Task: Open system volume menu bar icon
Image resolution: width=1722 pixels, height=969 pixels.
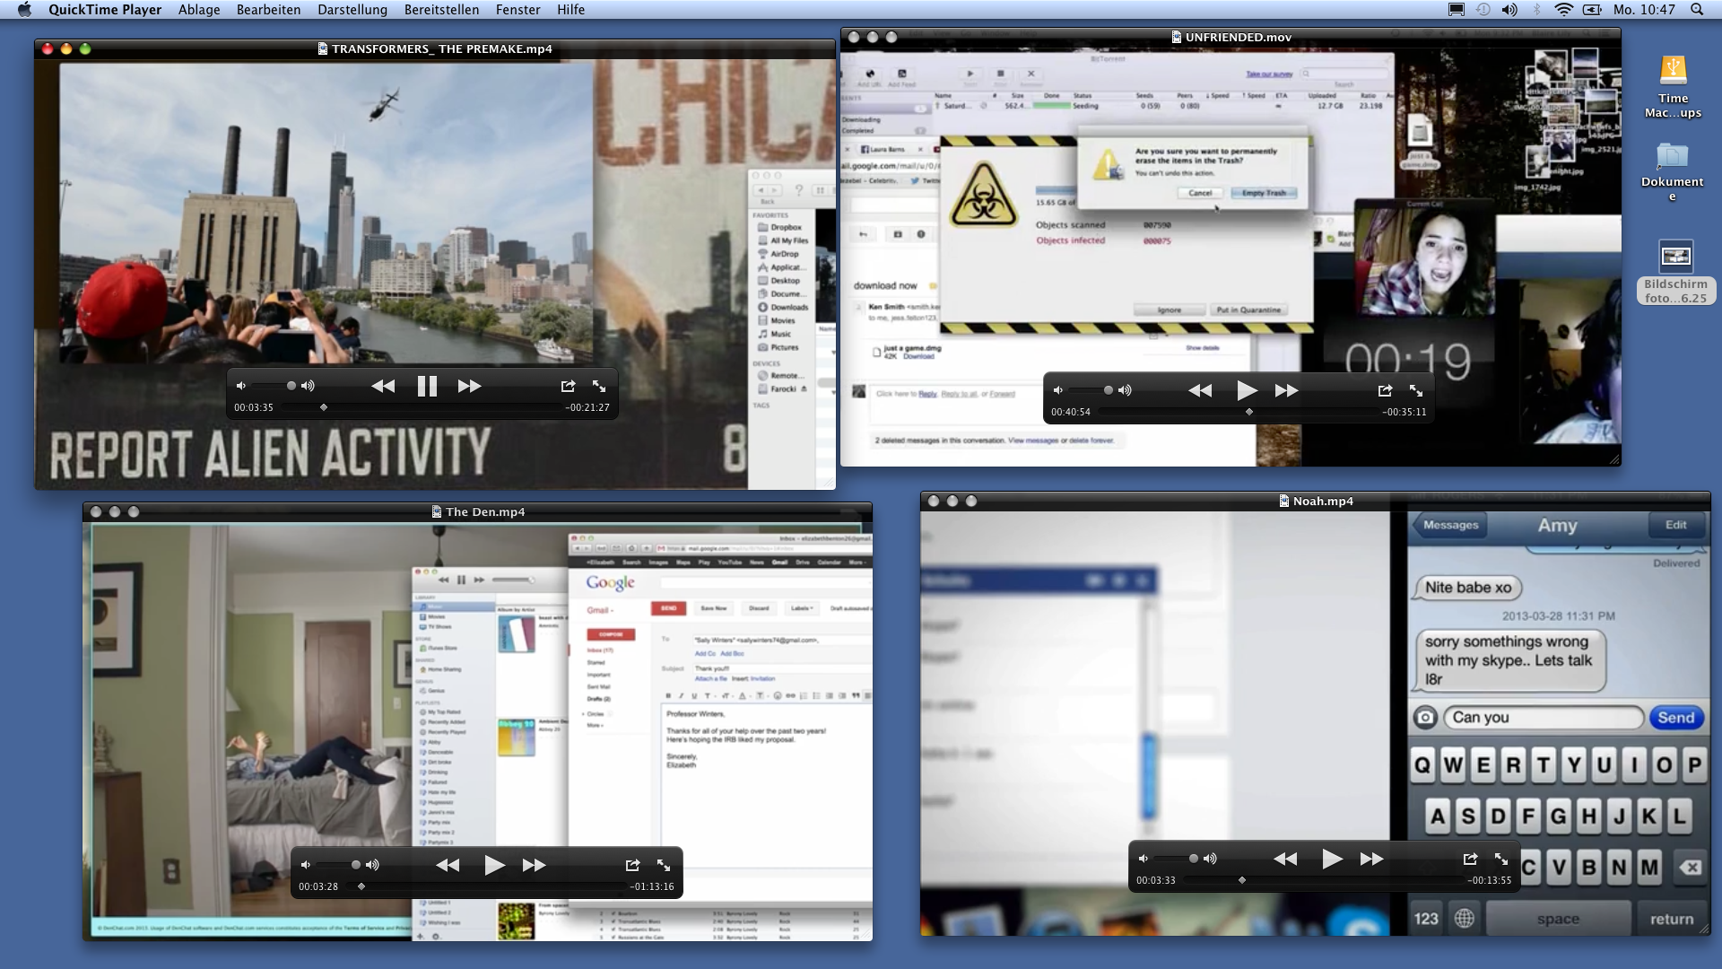Action: point(1510,10)
